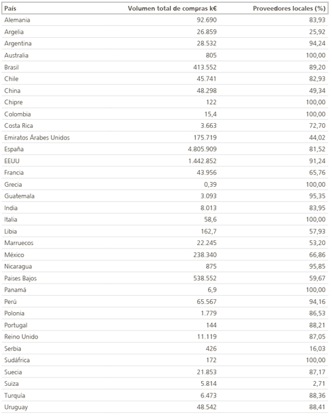
Task: Select the Volumen total de compras header
Action: (172, 9)
